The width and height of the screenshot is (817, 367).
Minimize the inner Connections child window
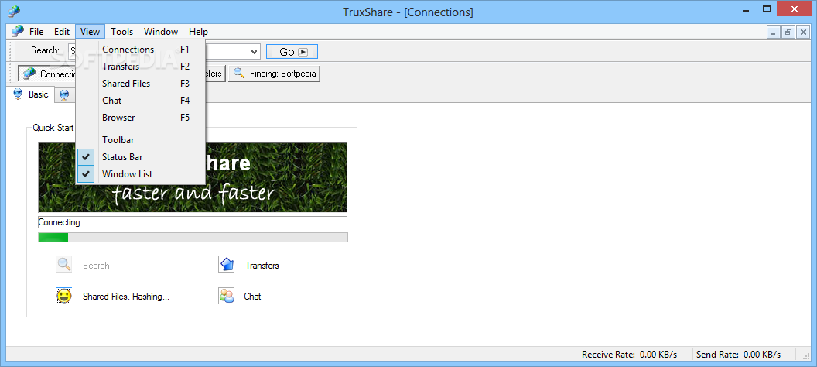click(x=773, y=32)
